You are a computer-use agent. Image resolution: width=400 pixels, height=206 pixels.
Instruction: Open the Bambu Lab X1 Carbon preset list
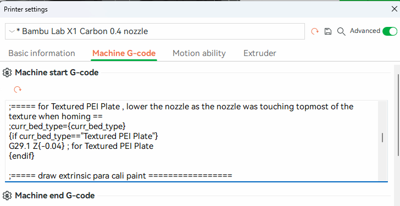155,31
